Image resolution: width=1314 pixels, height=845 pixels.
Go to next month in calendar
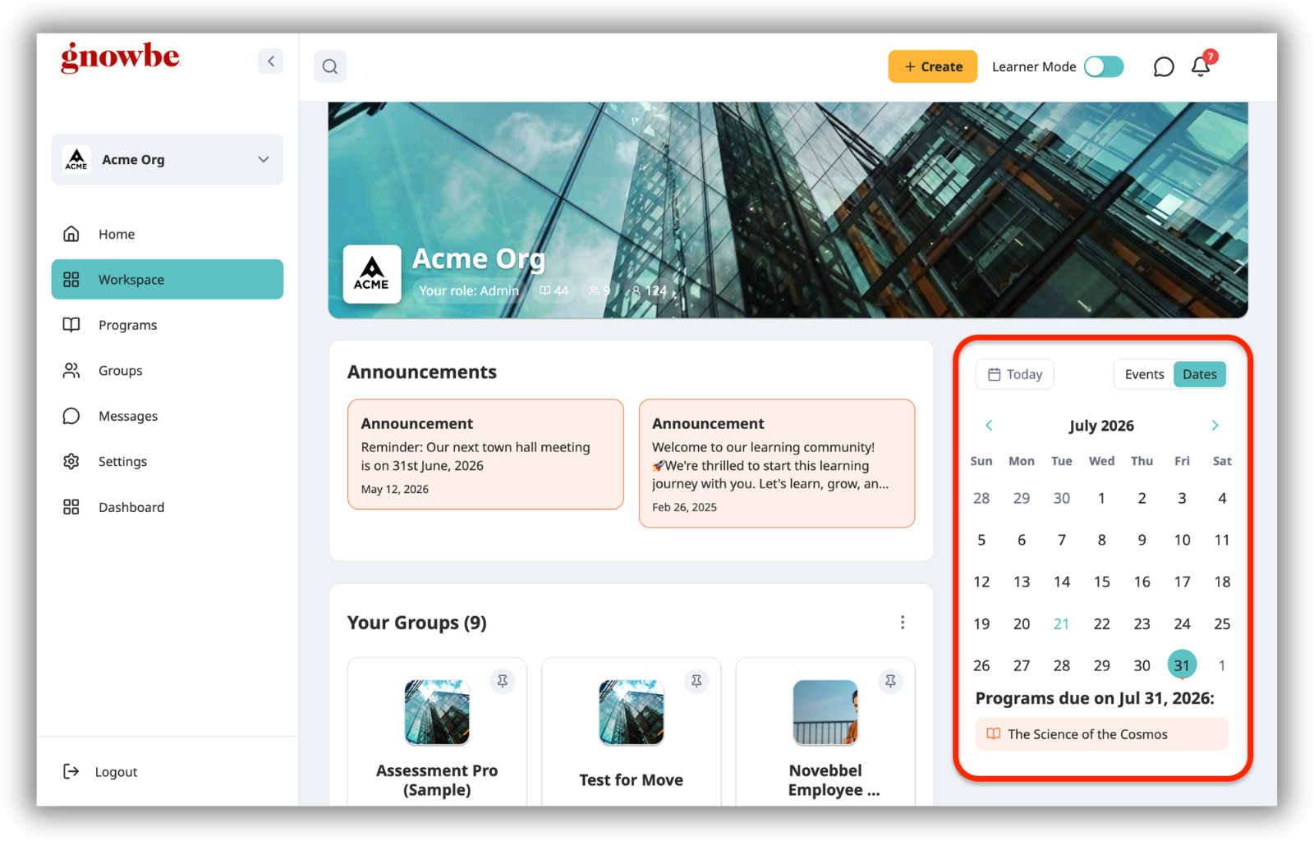[1215, 425]
